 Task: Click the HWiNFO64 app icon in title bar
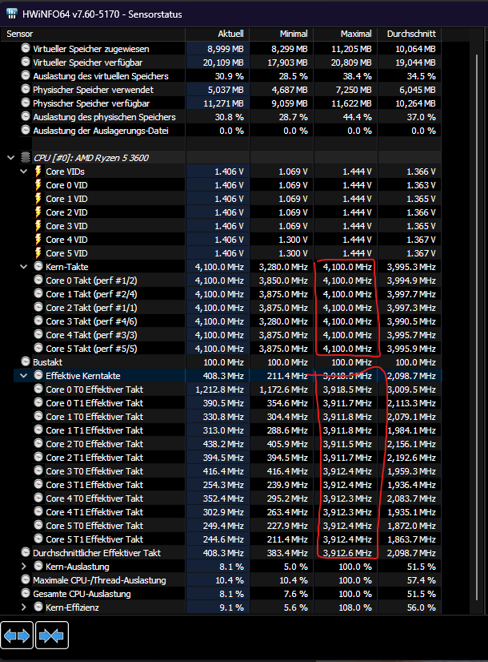pos(11,14)
